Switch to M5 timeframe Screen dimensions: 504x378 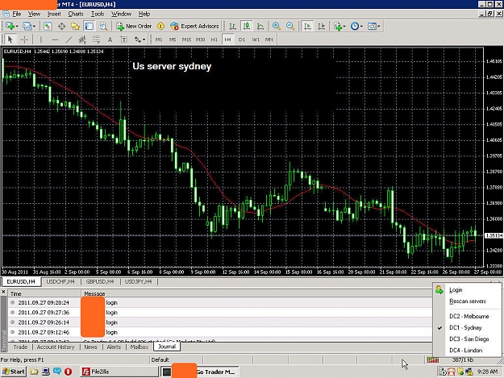pos(173,39)
